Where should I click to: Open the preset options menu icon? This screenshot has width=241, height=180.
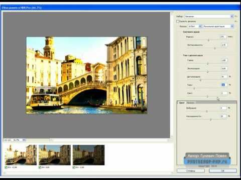pos(236,16)
